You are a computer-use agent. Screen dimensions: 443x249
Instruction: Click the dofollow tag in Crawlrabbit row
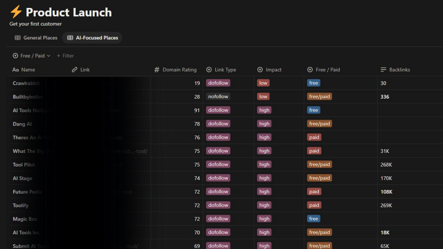218,83
